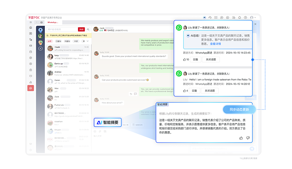Open the Zack conversation
This screenshot has width=292, height=169.
click(x=68, y=98)
